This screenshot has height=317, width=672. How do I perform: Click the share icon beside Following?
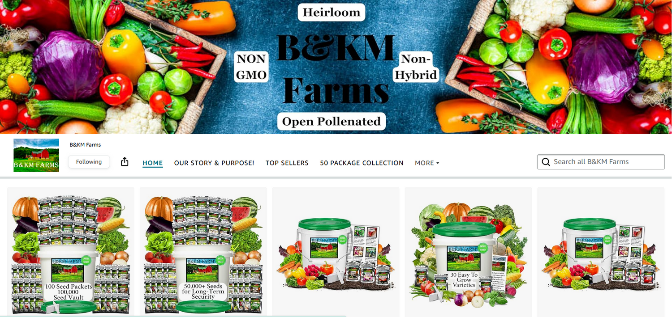click(125, 162)
